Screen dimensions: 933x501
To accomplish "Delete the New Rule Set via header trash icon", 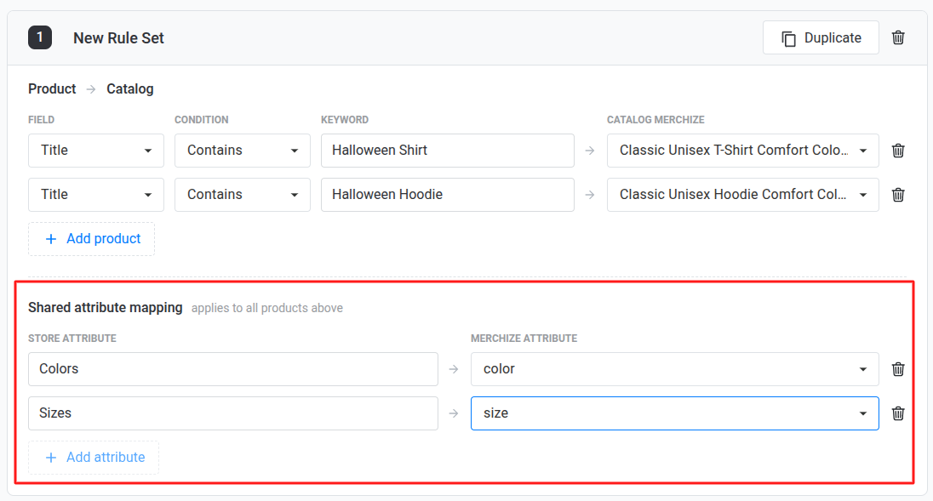I will (898, 37).
